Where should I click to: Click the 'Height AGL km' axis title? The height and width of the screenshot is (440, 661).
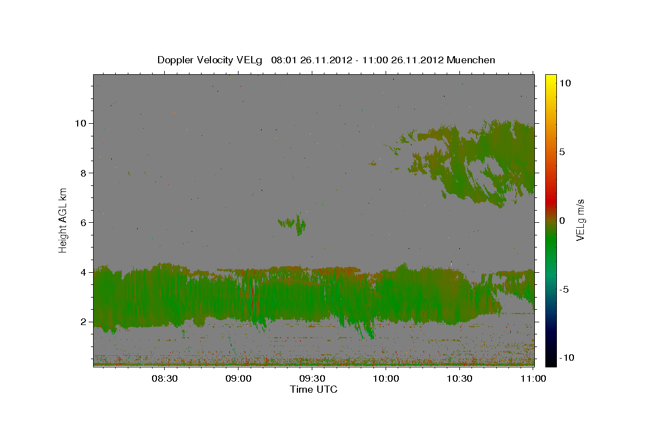(63, 220)
